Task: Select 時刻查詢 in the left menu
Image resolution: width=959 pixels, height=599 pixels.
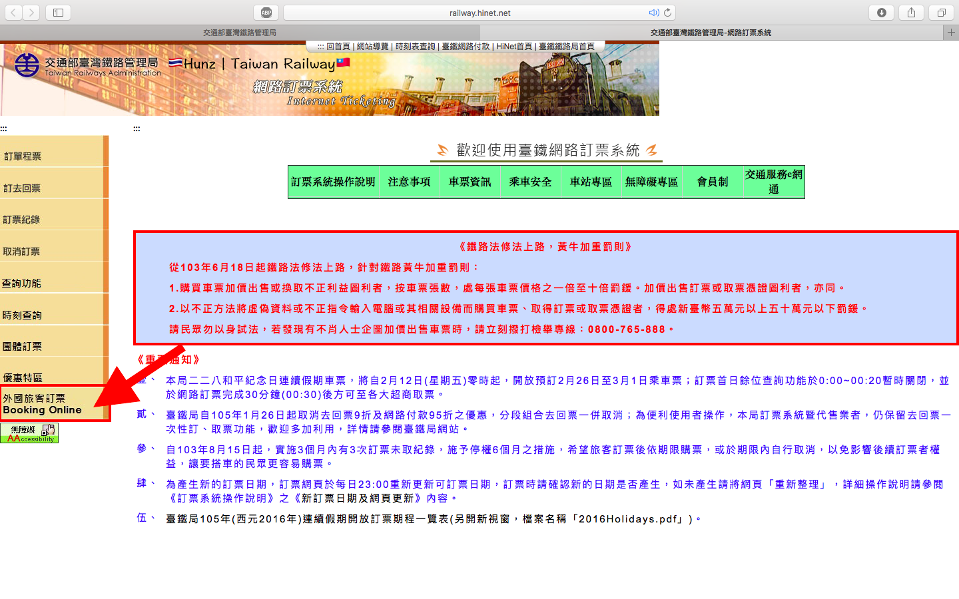Action: coord(53,310)
